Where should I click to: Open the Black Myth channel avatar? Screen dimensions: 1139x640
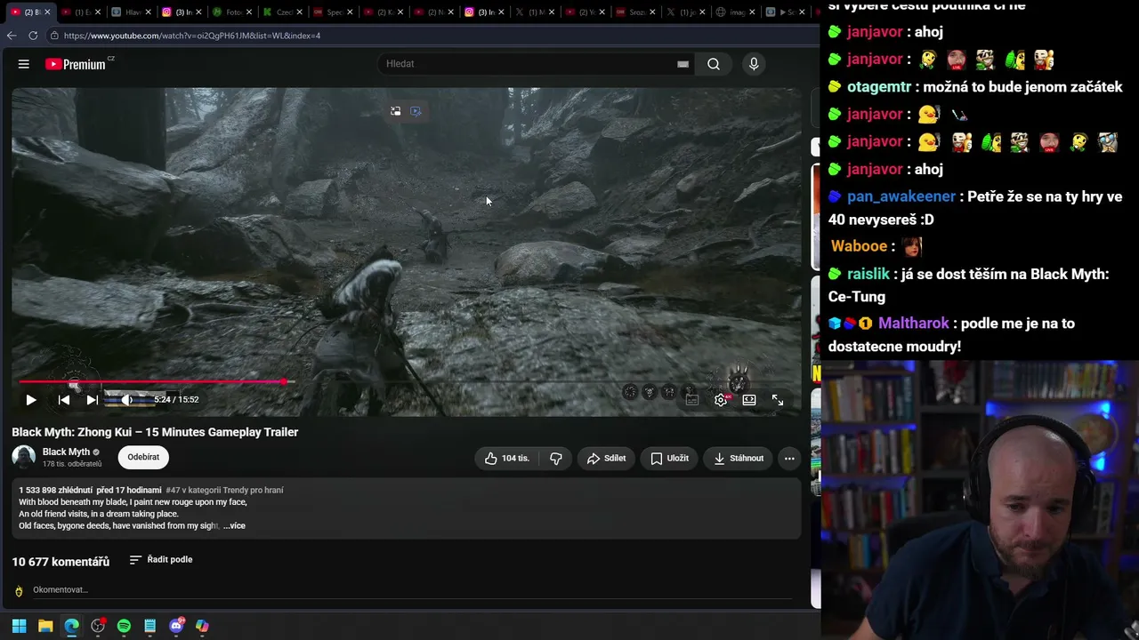tap(24, 457)
